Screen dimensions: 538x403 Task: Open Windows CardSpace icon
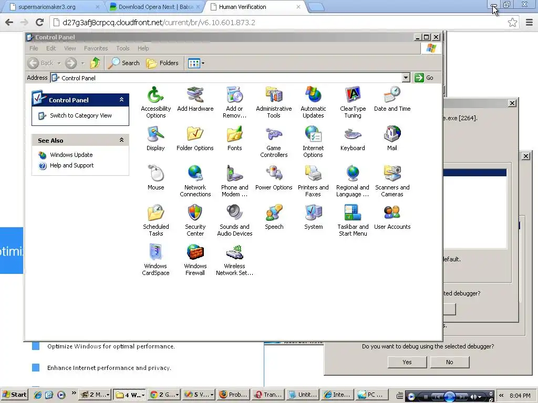click(x=156, y=260)
